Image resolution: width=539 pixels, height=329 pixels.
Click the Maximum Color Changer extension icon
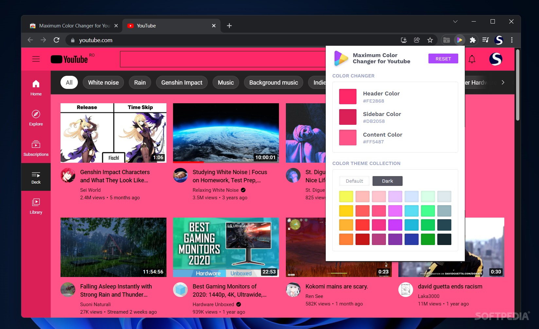pos(460,40)
